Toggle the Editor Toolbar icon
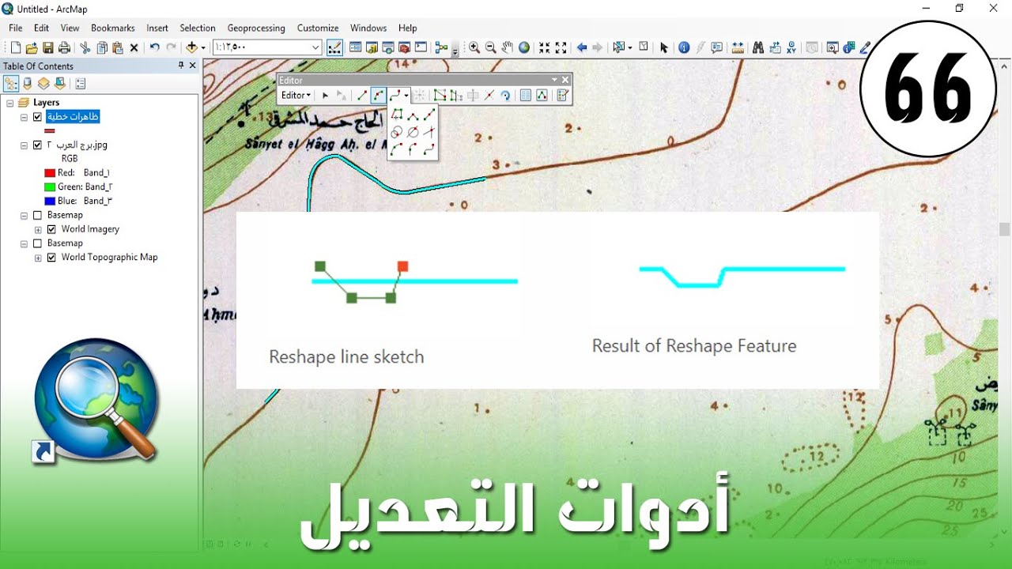Image resolution: width=1012 pixels, height=569 pixels. click(x=334, y=47)
